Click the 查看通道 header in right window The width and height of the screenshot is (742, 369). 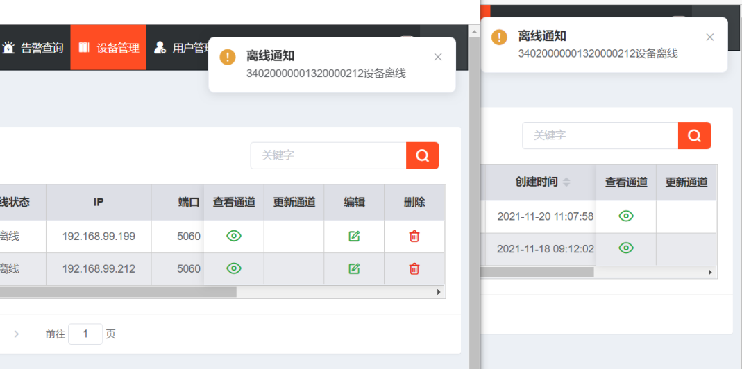coord(626,182)
